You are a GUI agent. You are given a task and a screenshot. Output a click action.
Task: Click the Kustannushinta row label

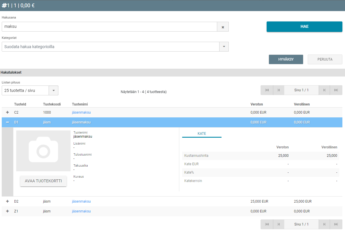(x=196, y=156)
